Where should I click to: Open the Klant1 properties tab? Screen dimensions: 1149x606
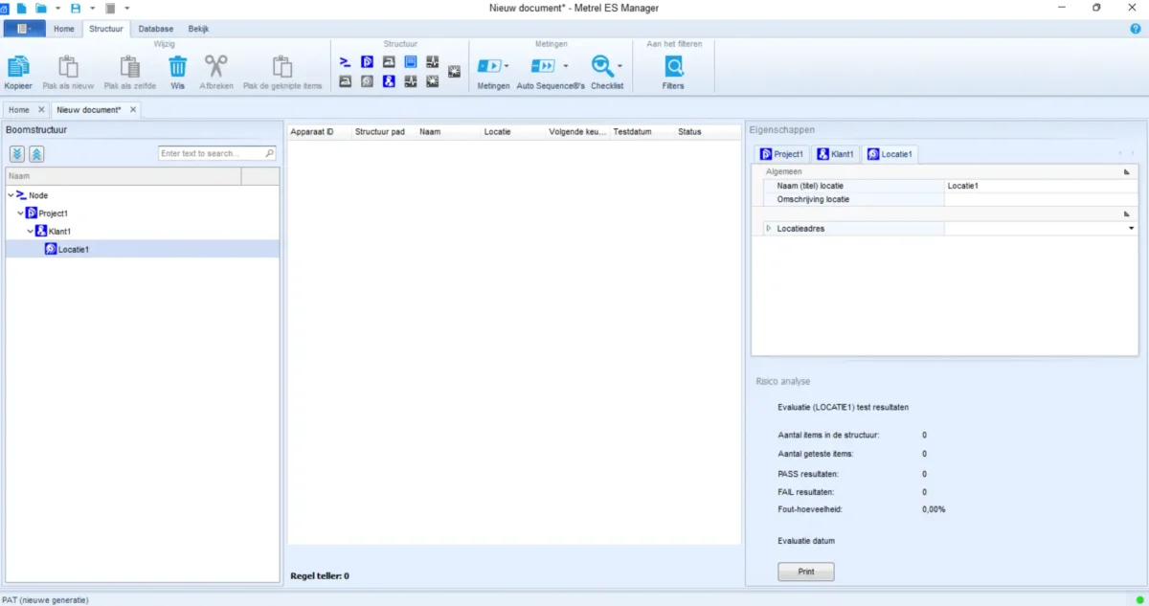click(x=836, y=154)
